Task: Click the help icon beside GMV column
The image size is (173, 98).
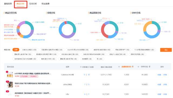Action: [138, 67]
